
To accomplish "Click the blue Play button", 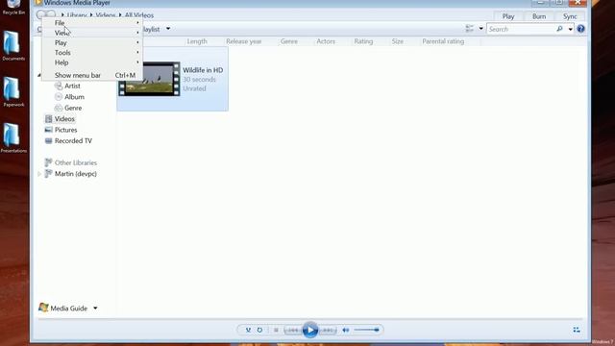I will (x=310, y=330).
